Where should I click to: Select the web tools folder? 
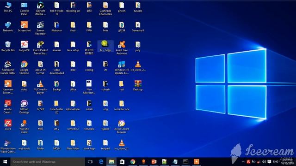pyautogui.click(x=24, y=145)
